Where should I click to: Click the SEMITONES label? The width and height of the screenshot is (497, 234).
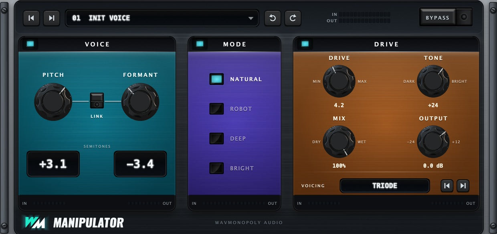click(97, 146)
